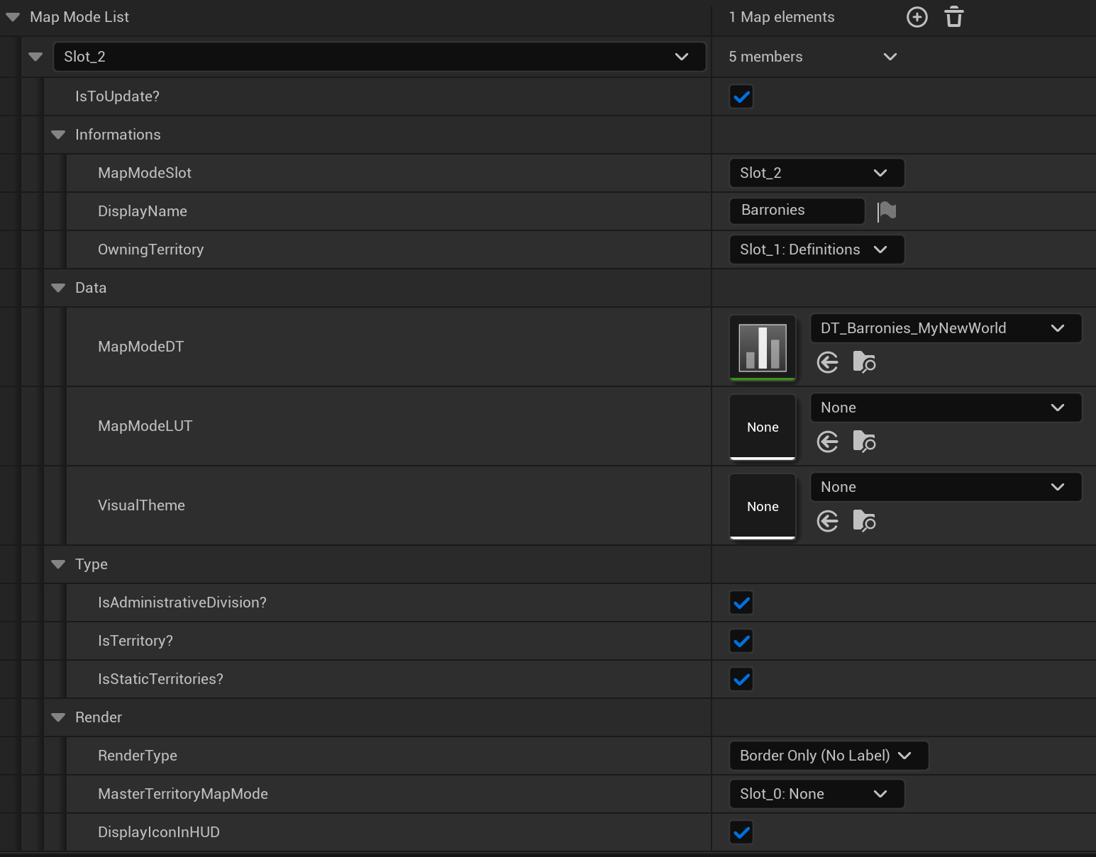Use selected asset for MapModeDT
This screenshot has width=1096, height=857.
click(828, 363)
